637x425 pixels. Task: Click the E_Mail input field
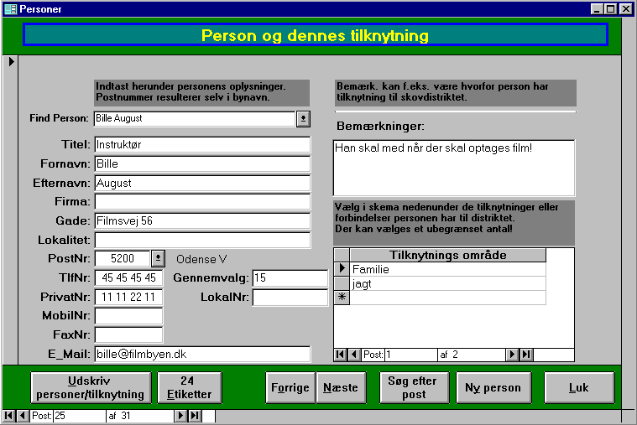(202, 355)
